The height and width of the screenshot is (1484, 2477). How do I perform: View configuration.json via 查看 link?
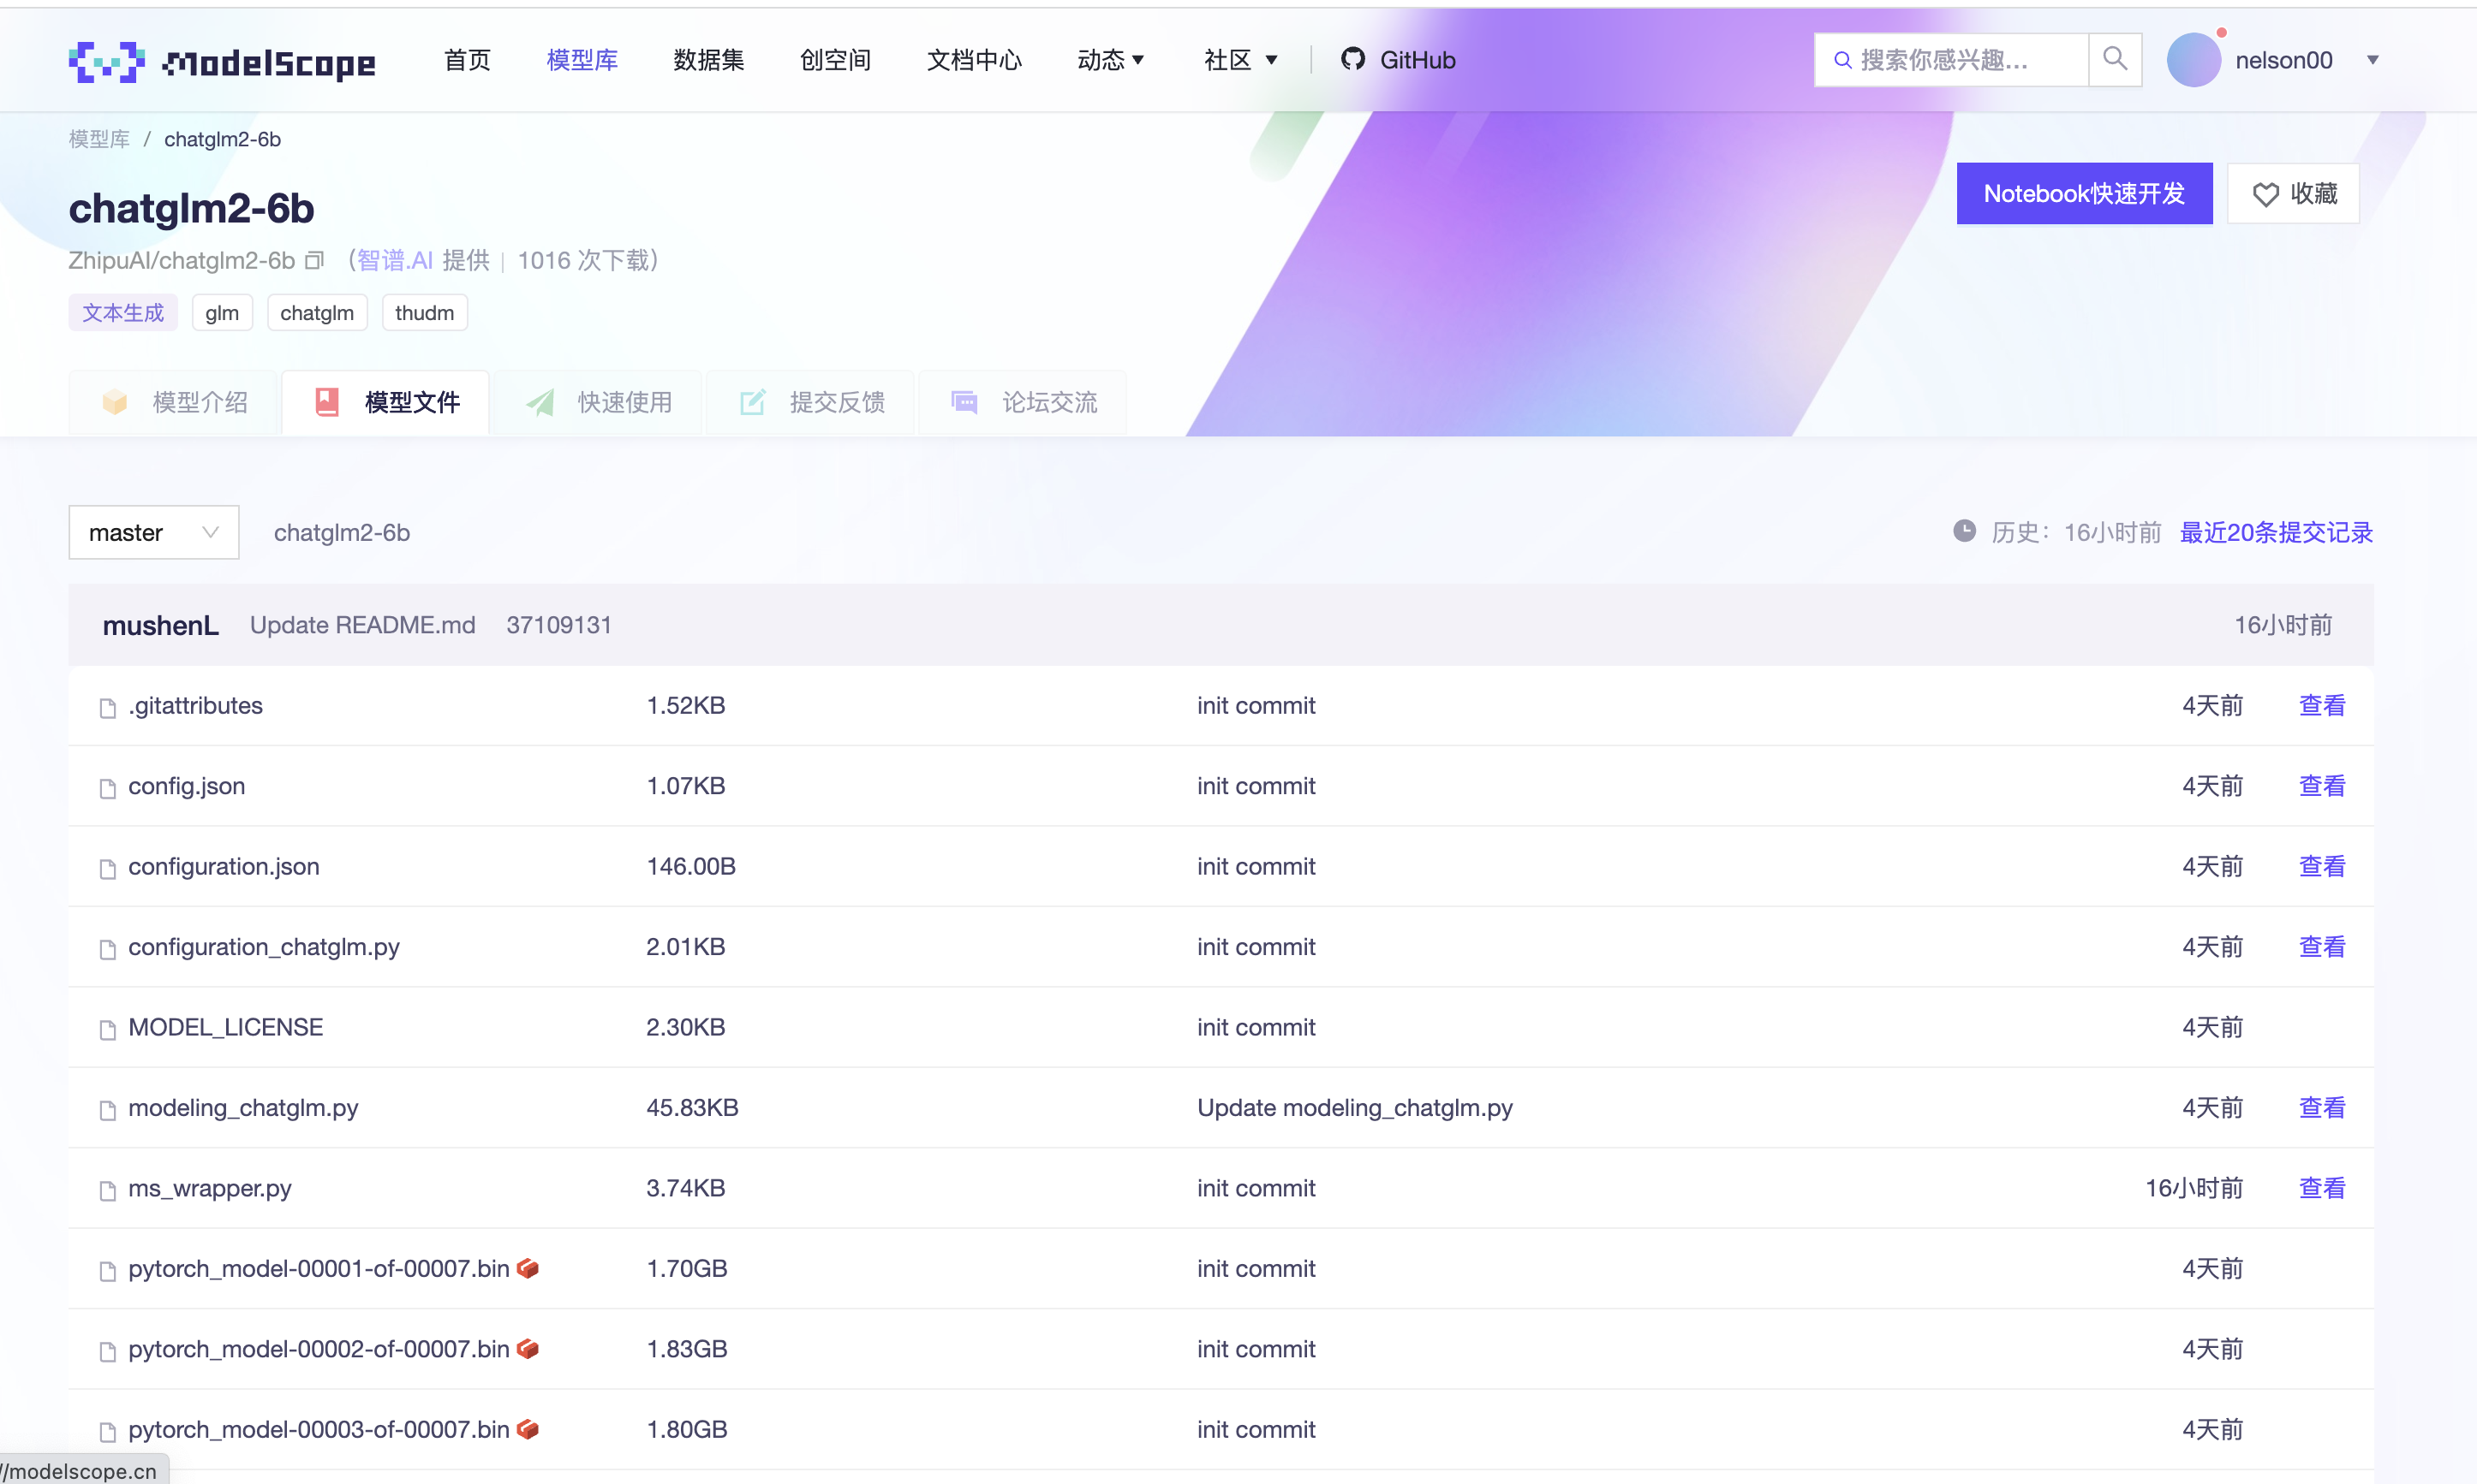pyautogui.click(x=2322, y=866)
